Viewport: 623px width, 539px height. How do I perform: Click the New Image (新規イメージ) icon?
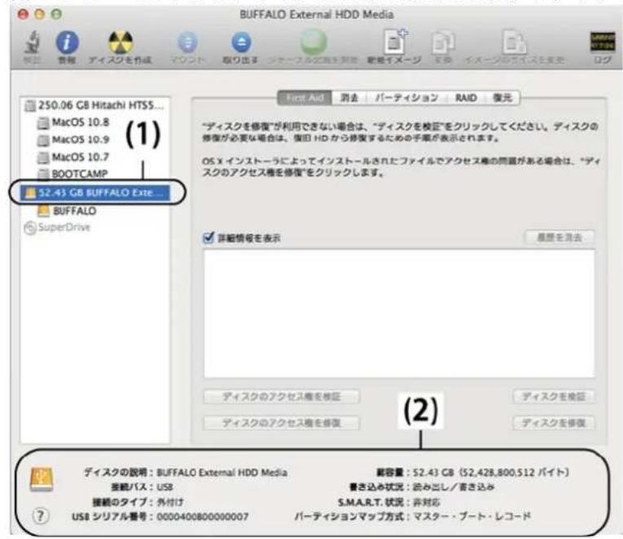(x=395, y=42)
